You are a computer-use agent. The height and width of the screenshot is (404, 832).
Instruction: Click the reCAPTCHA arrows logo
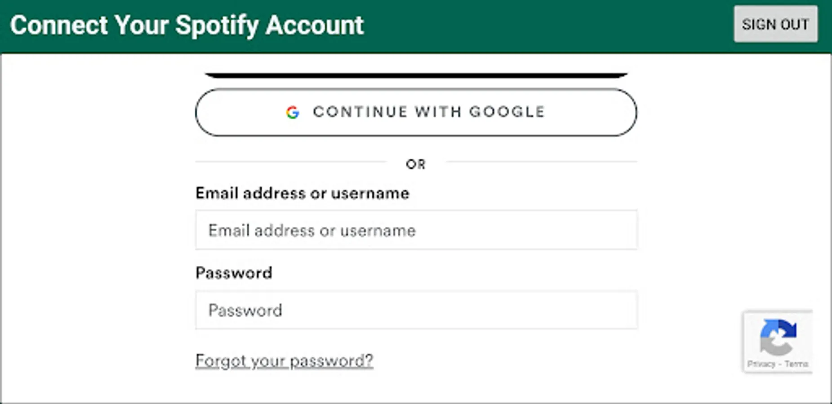tap(778, 336)
